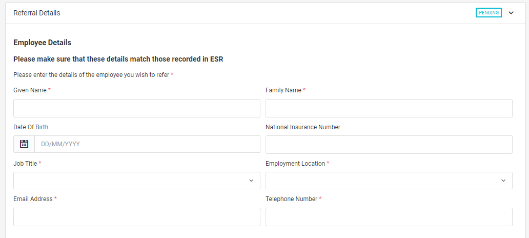Click the Telephone Number label
Viewport: 529px width, 238px height.
(292, 199)
